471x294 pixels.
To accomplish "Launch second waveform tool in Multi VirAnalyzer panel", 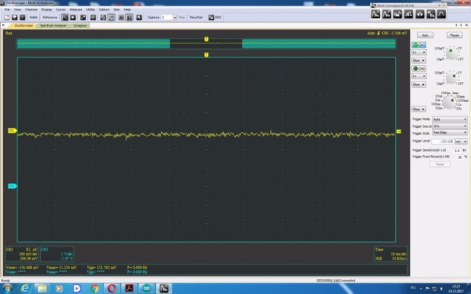I will click(x=387, y=14).
